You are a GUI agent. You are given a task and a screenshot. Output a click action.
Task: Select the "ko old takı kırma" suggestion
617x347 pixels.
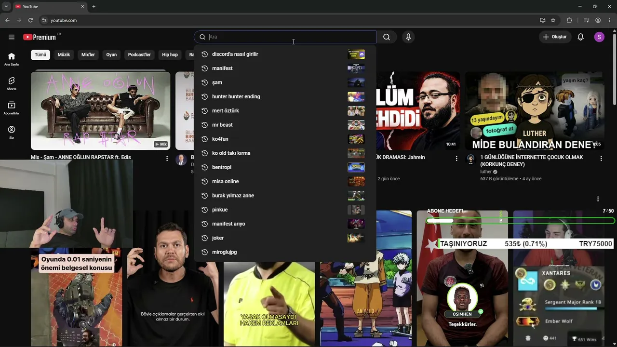point(285,153)
